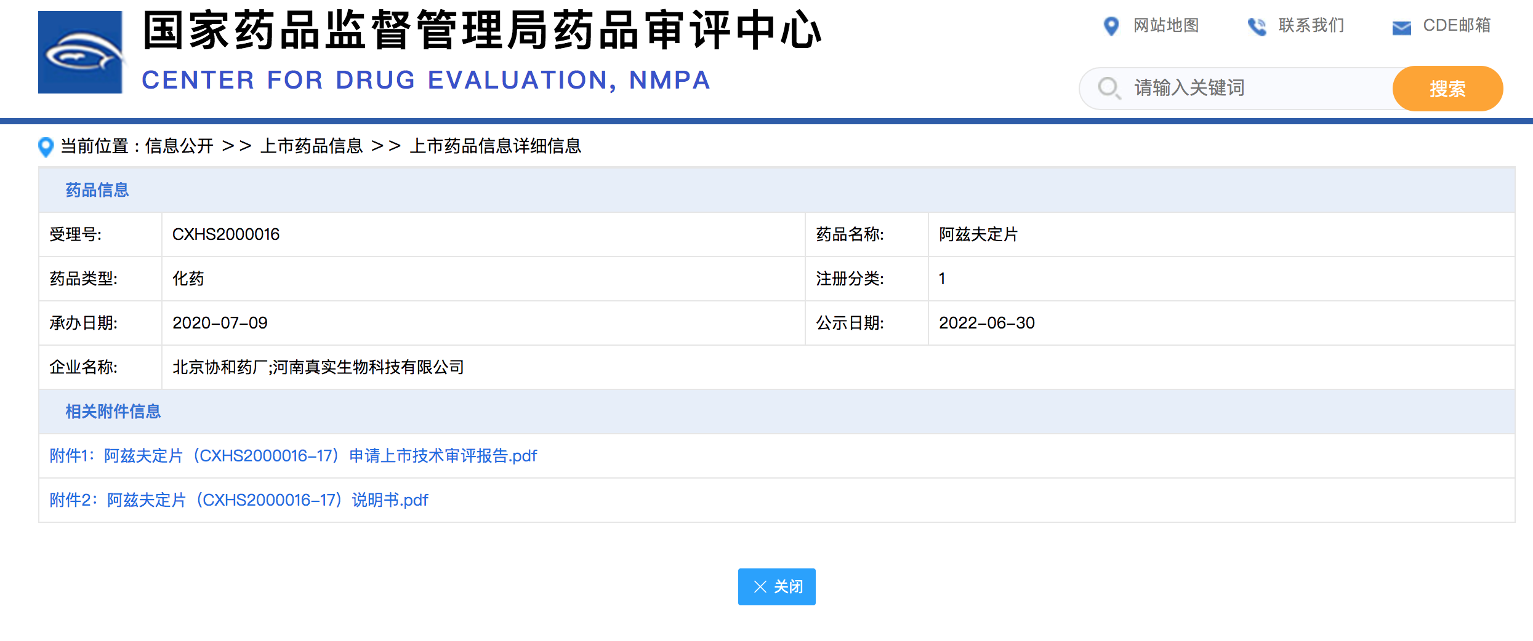This screenshot has height=641, width=1533.
Task: Open 联系我们 link
Action: coord(1311,26)
